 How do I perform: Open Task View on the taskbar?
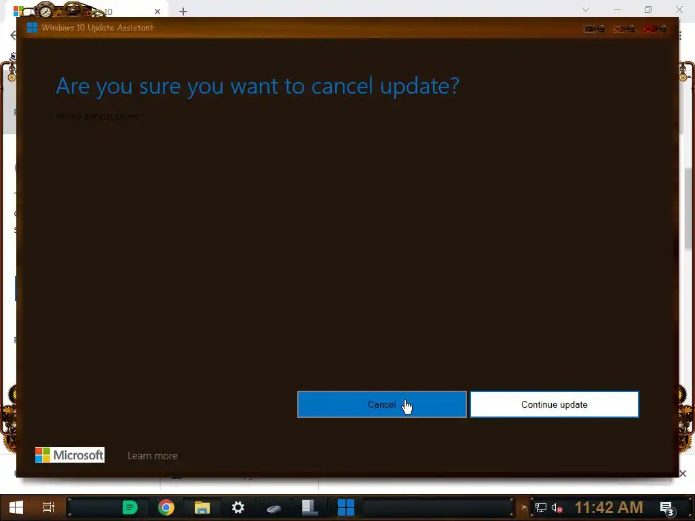coord(48,507)
